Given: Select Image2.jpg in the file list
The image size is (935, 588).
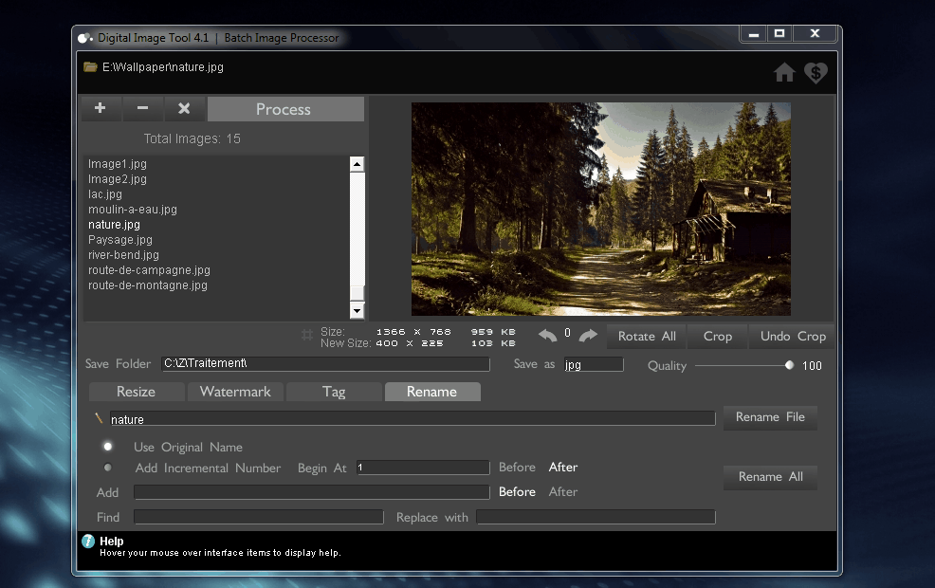Looking at the screenshot, I should (118, 179).
